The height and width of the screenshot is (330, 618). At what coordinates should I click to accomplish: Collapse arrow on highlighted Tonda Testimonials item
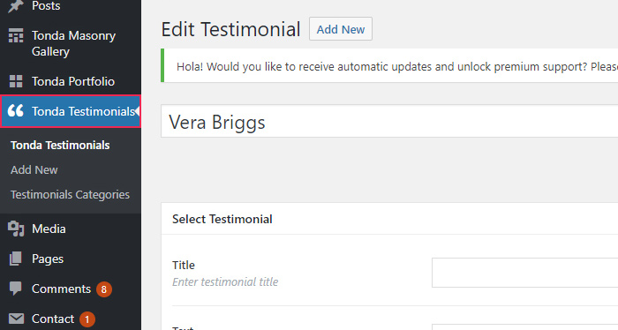coord(137,111)
